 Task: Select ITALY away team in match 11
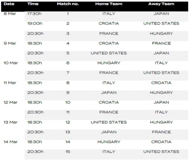tap(161, 112)
